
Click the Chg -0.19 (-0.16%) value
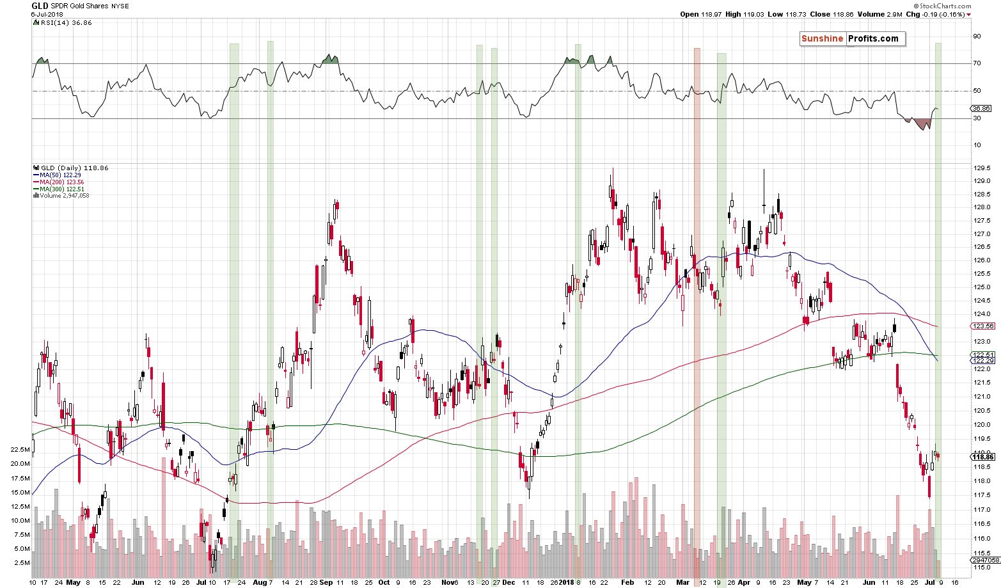pos(936,14)
